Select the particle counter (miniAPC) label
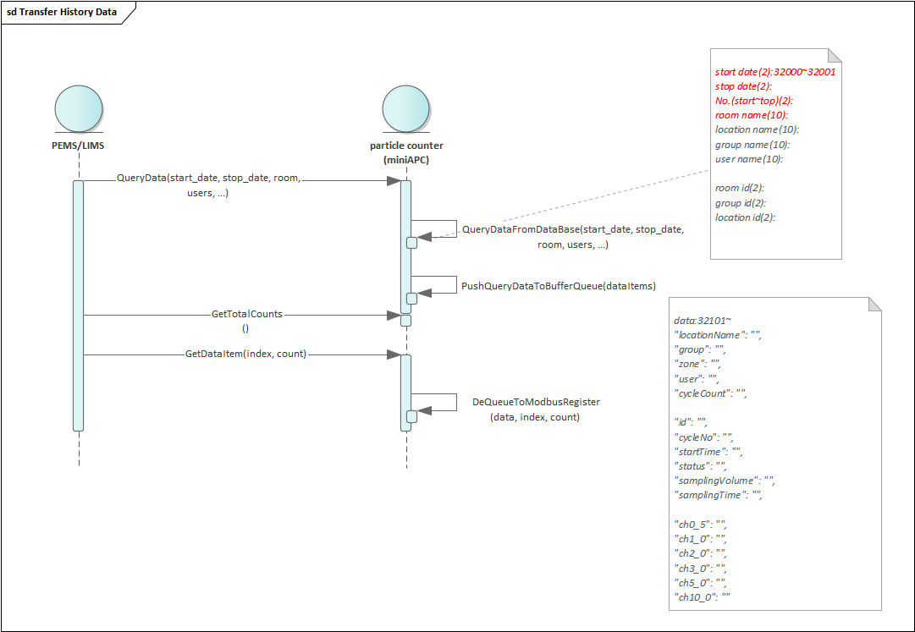 click(x=406, y=152)
